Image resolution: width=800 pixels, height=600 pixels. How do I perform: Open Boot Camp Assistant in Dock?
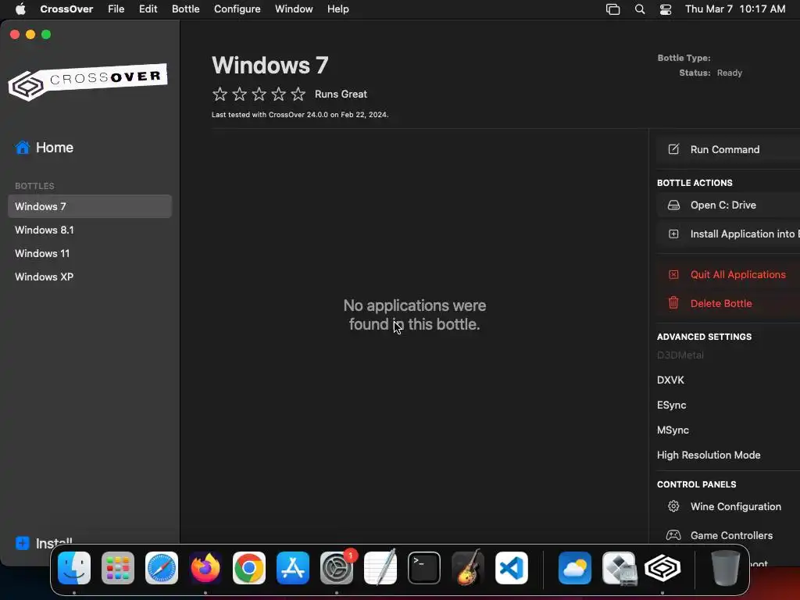point(619,568)
